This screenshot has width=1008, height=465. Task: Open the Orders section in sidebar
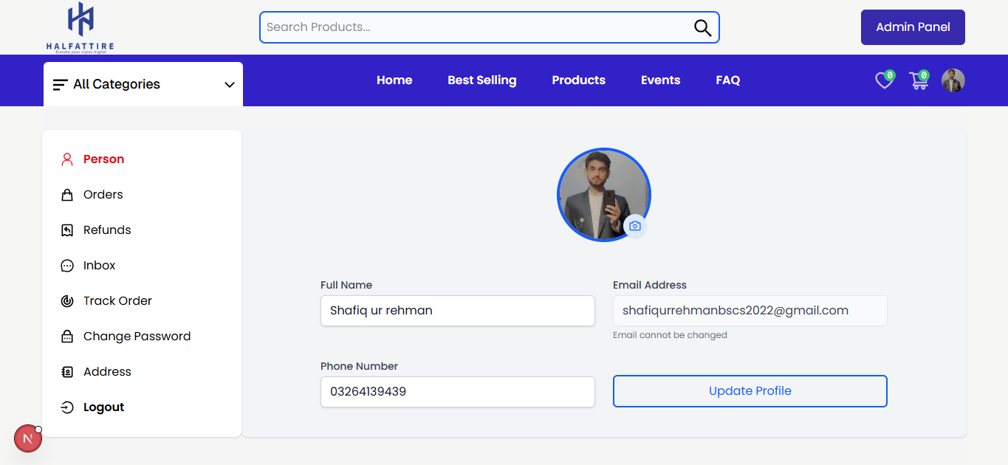point(103,195)
